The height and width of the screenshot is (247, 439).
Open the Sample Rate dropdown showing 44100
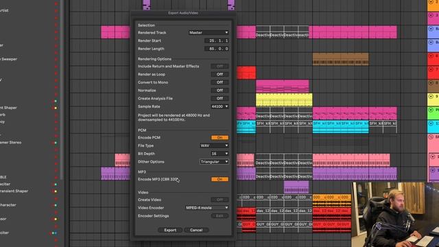pyautogui.click(x=219, y=106)
